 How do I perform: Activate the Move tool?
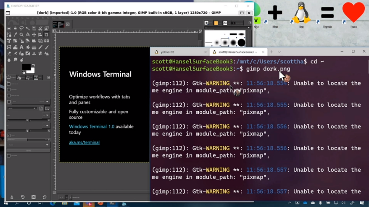point(34,34)
